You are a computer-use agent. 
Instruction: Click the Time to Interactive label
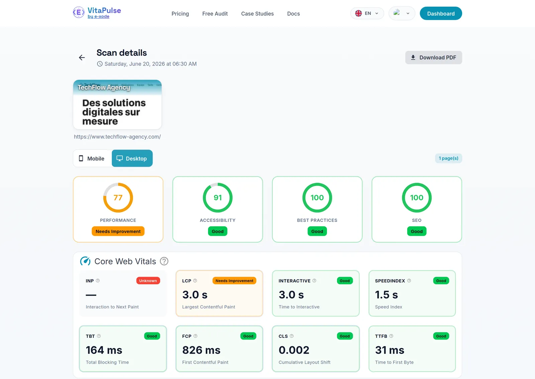pyautogui.click(x=299, y=307)
